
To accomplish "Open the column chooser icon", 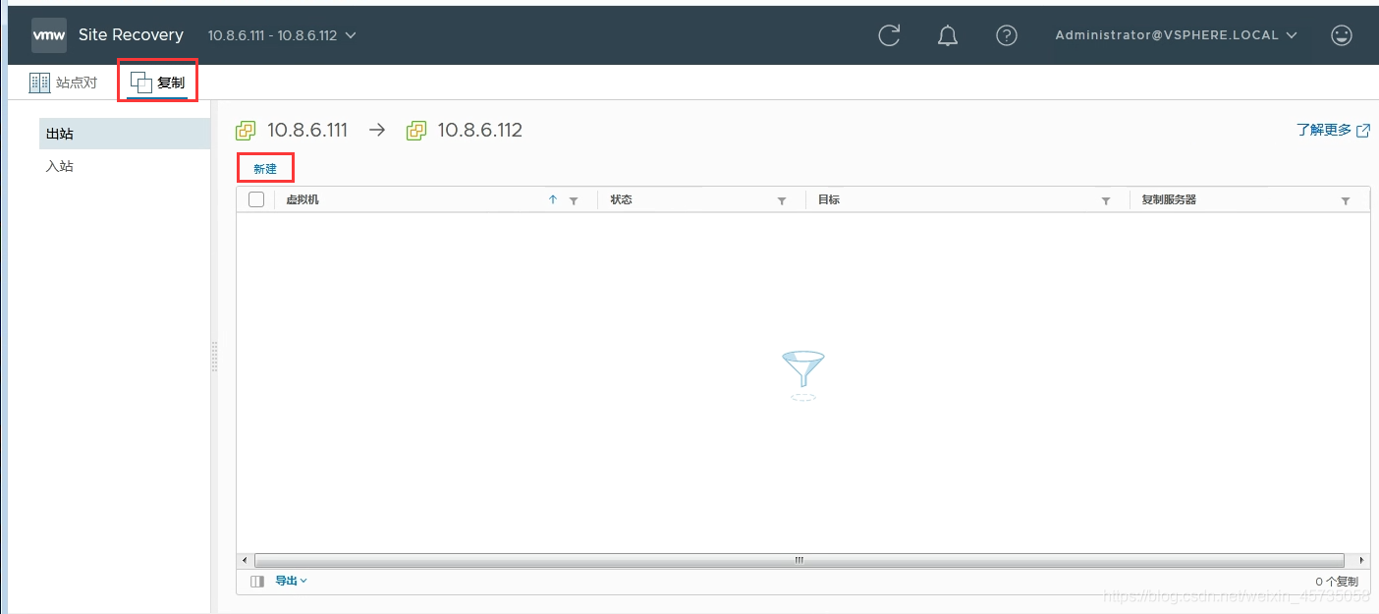I will [x=257, y=582].
